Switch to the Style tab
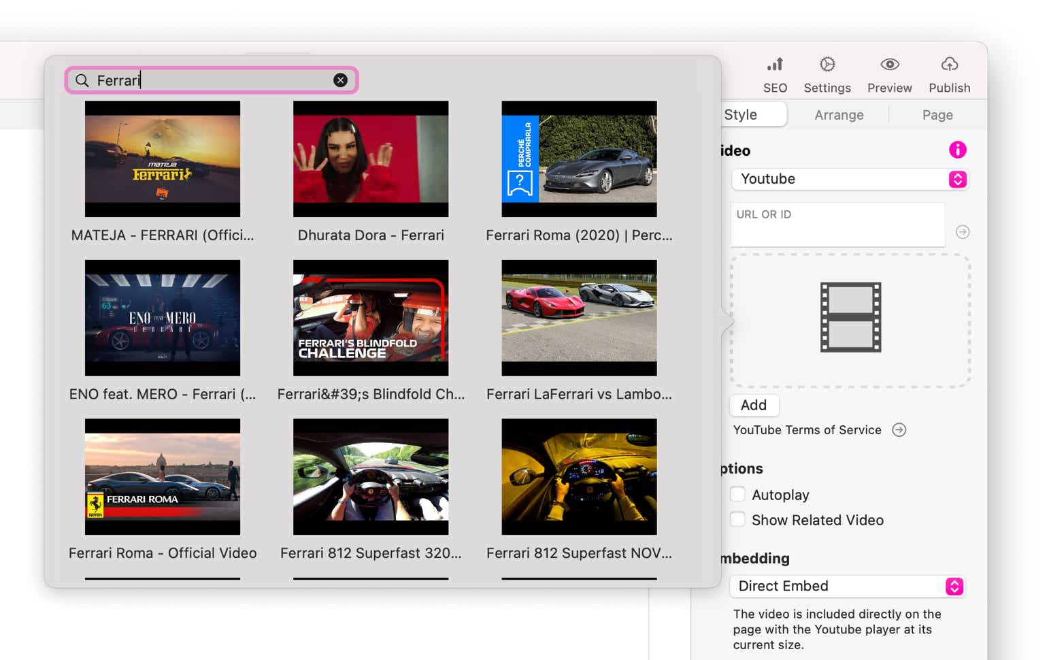1049x660 pixels. point(741,115)
